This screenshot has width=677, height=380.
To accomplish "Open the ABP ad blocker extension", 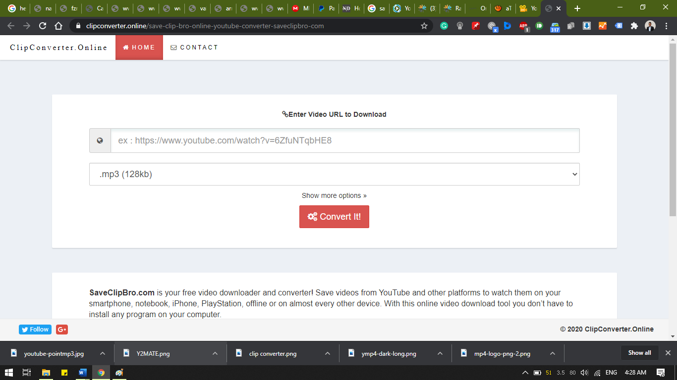I will 523,26.
